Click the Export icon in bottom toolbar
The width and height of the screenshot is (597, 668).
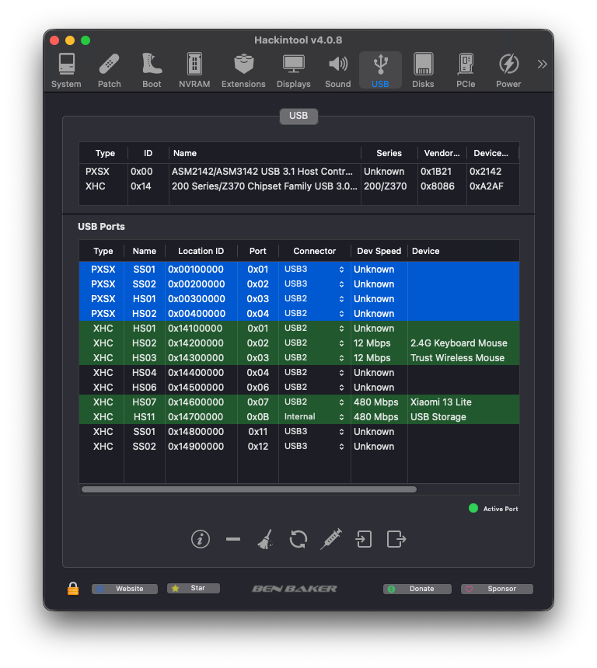pos(396,539)
